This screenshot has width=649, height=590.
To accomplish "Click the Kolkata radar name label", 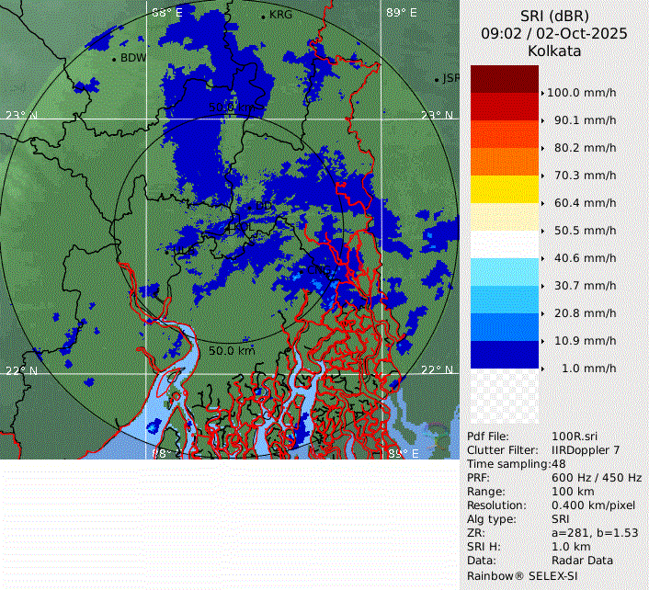I will point(554,51).
